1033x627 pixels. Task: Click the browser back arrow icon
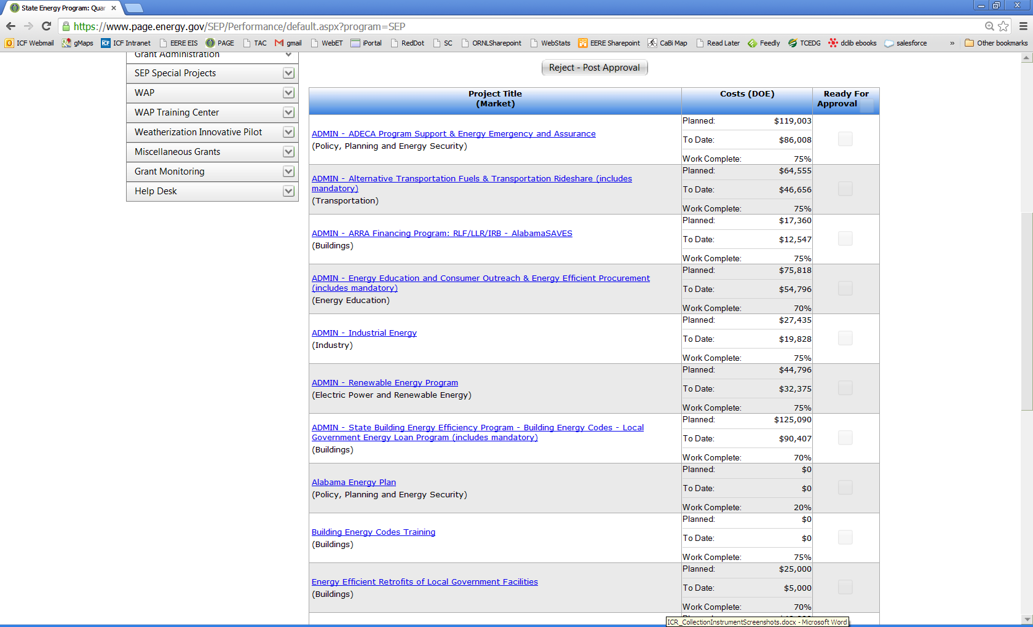coord(10,26)
